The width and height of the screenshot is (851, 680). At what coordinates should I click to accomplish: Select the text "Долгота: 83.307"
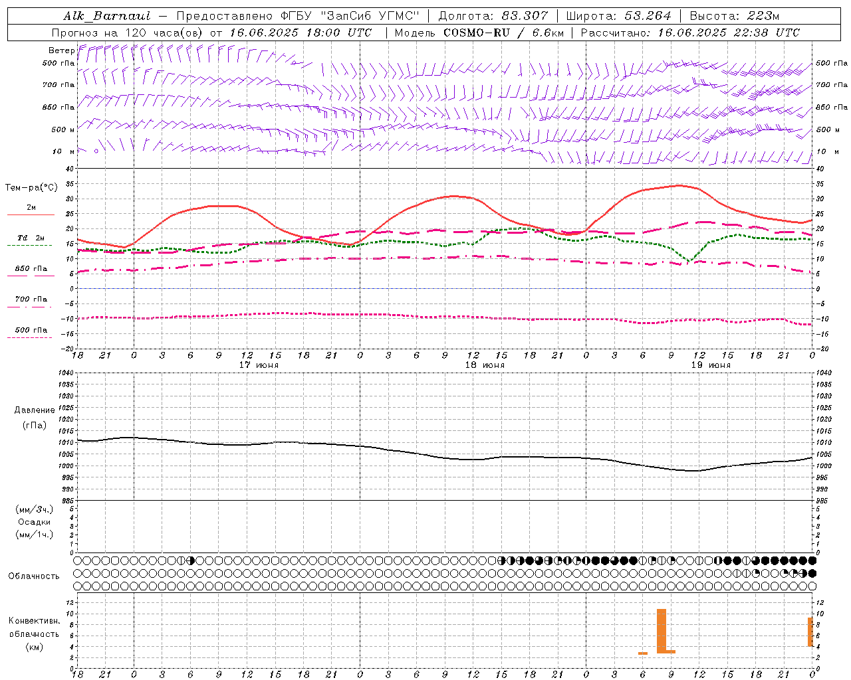tap(493, 16)
